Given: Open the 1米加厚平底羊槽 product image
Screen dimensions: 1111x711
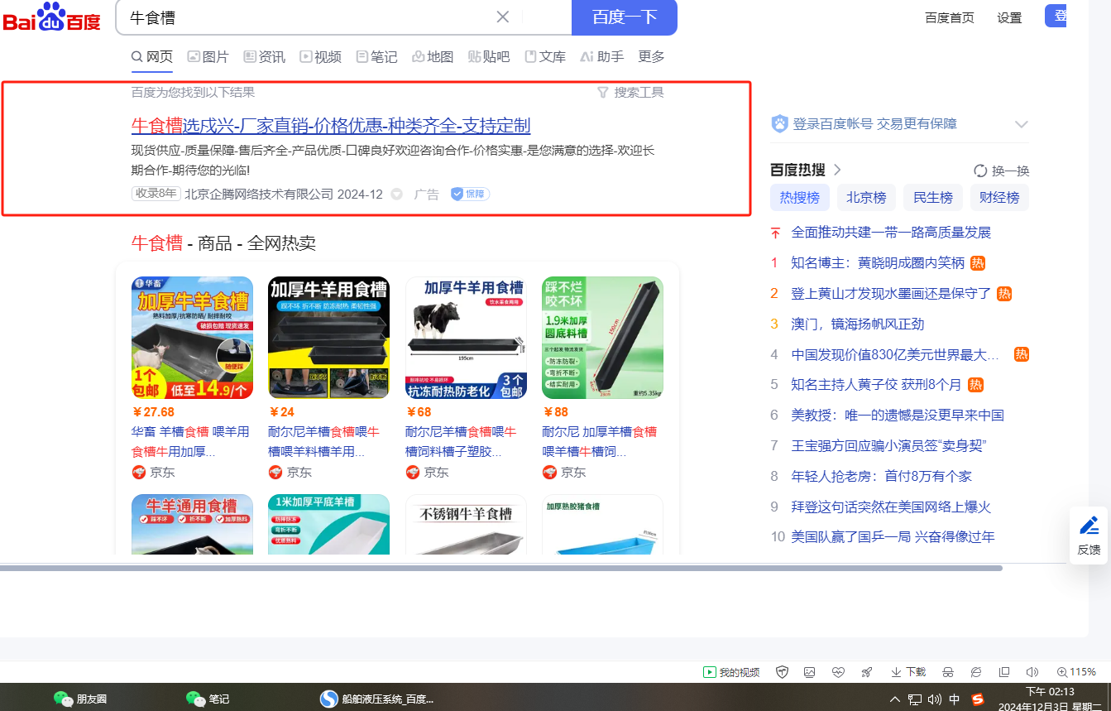Looking at the screenshot, I should pyautogui.click(x=328, y=525).
